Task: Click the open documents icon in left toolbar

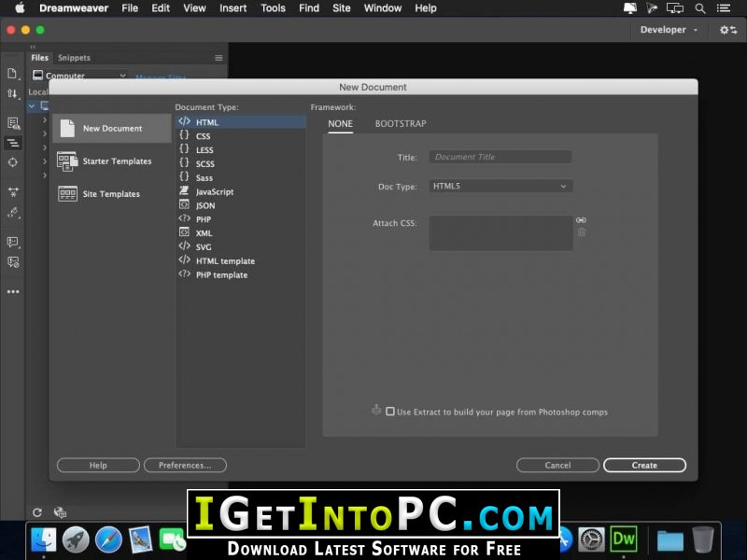Action: click(13, 74)
